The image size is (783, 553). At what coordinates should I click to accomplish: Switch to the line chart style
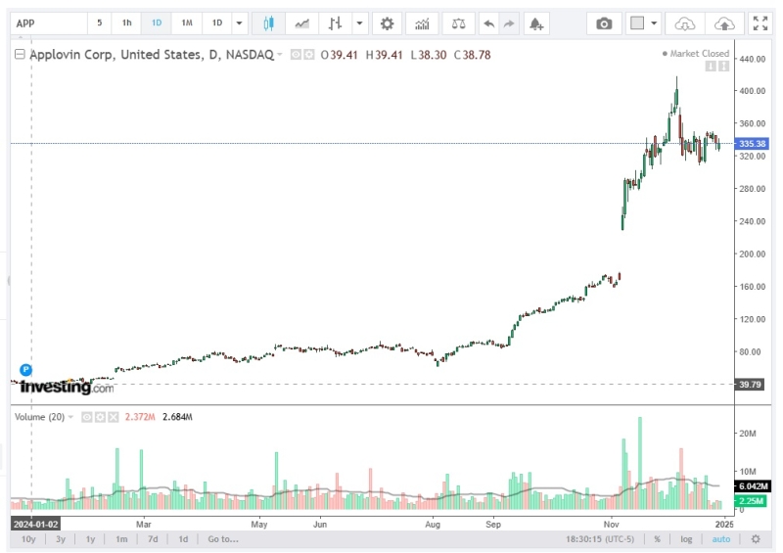pos(301,23)
